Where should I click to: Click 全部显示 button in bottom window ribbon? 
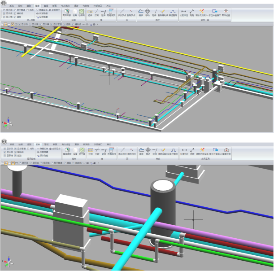coord(55,149)
